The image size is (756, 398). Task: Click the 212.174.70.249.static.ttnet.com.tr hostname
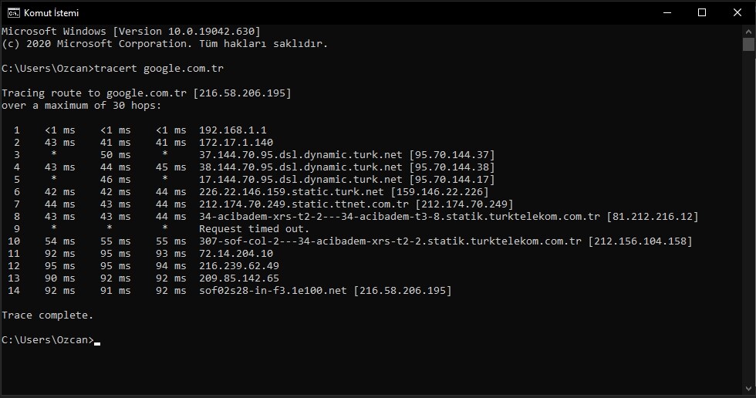[304, 204]
